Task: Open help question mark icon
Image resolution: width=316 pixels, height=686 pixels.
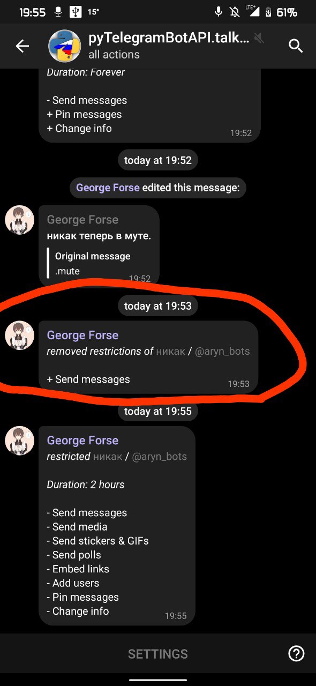Action: pos(296,653)
